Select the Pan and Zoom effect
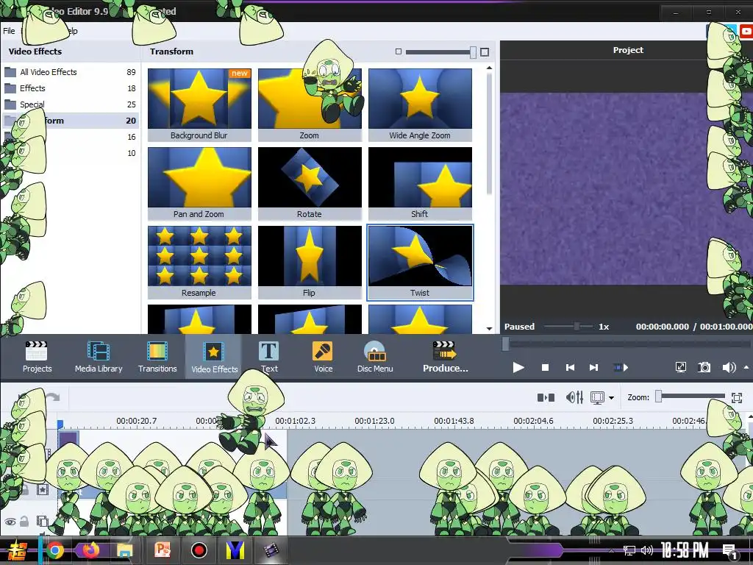The width and height of the screenshot is (753, 565). click(x=199, y=183)
